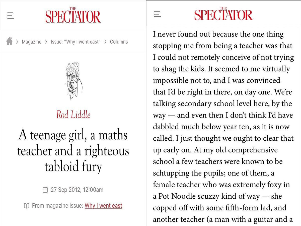Go to the home icon in breadcrumb
The height and width of the screenshot is (226, 301).
point(9,41)
